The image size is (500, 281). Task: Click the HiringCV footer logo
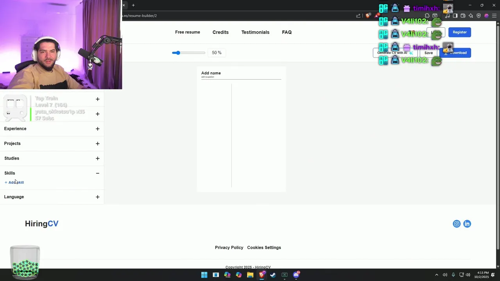(42, 224)
